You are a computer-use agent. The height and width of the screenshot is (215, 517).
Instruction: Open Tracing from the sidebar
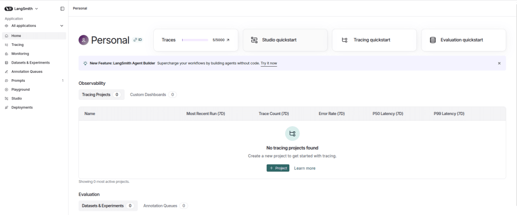[17, 45]
